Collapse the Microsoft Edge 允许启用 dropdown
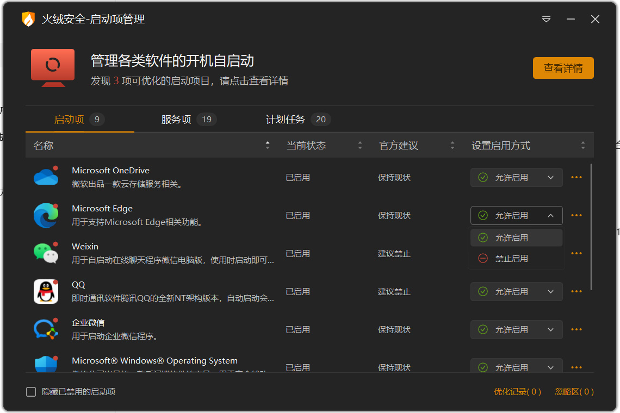620x413 pixels. (517, 215)
